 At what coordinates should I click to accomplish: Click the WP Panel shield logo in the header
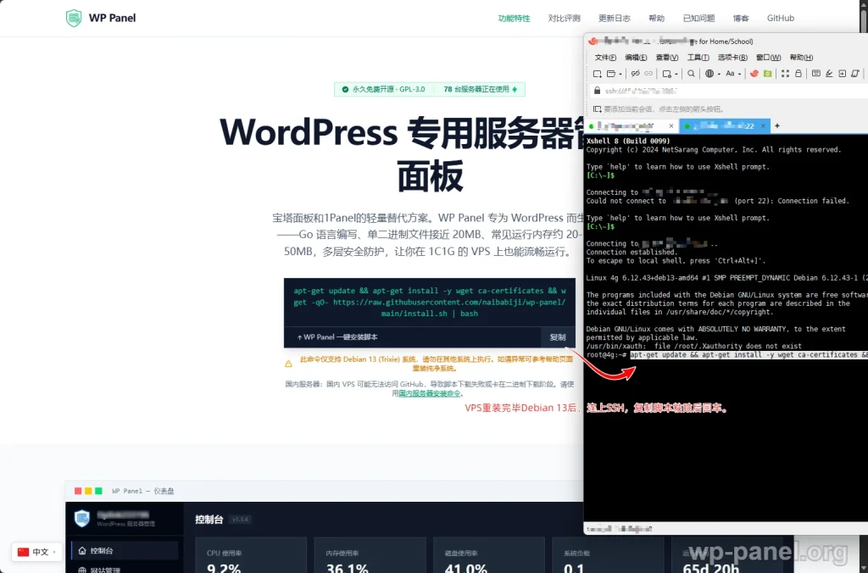click(x=74, y=18)
